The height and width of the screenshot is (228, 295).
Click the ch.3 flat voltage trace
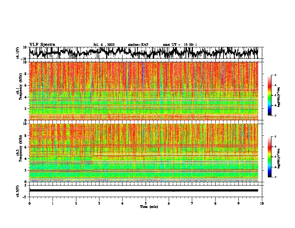click(x=144, y=190)
